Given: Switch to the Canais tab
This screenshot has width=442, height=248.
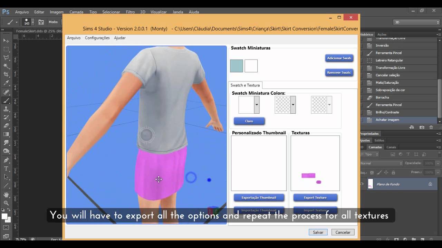Looking at the screenshot, I should click(391, 147).
